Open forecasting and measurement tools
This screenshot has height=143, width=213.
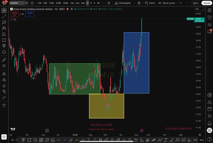click(x=4, y=34)
